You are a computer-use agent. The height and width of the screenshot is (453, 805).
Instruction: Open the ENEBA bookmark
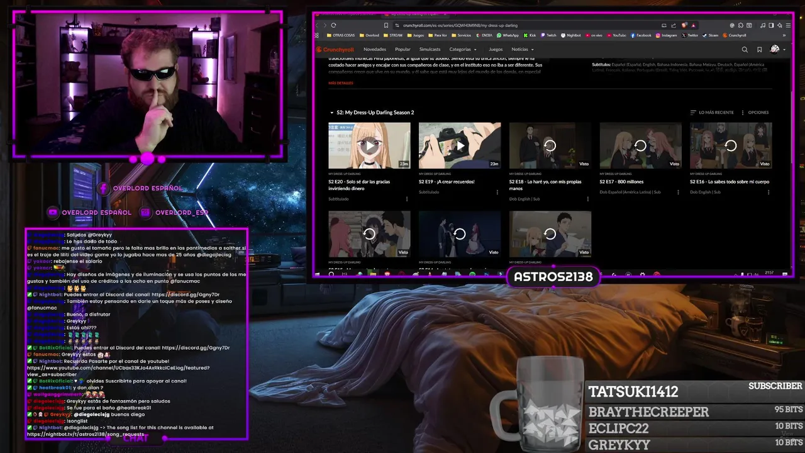(484, 35)
